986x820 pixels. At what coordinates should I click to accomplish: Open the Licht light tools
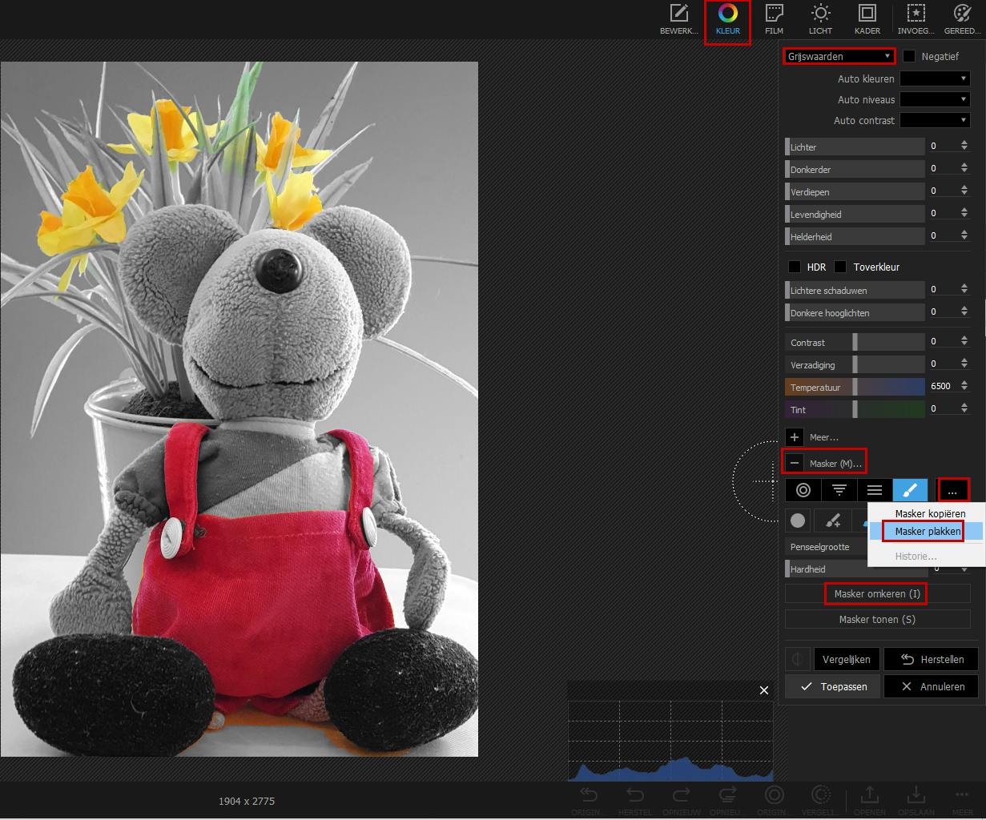pos(820,21)
